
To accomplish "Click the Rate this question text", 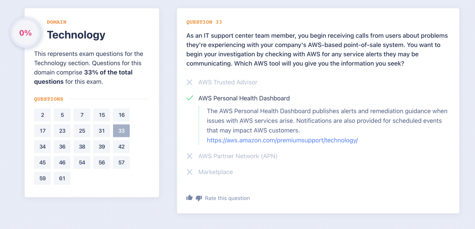I will (x=227, y=198).
